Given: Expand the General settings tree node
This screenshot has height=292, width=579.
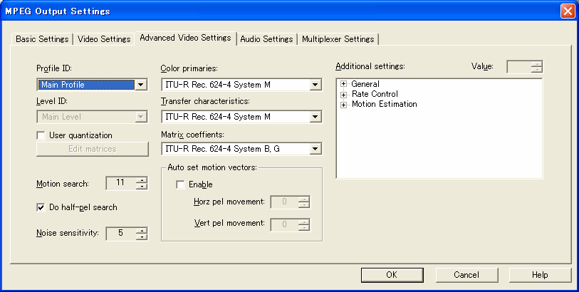Looking at the screenshot, I should pyautogui.click(x=344, y=84).
